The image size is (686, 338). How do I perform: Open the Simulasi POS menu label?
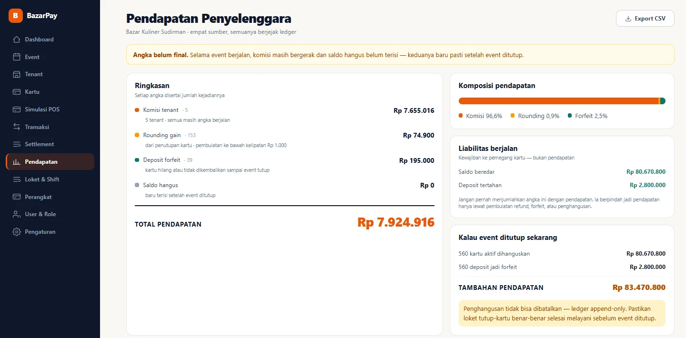(42, 109)
